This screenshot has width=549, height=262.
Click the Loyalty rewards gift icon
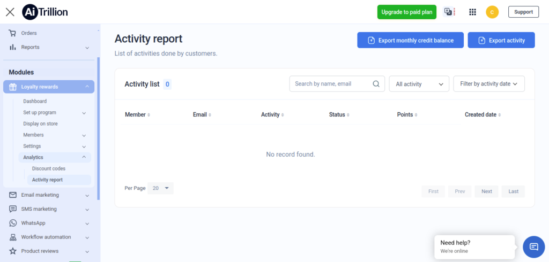click(x=13, y=87)
